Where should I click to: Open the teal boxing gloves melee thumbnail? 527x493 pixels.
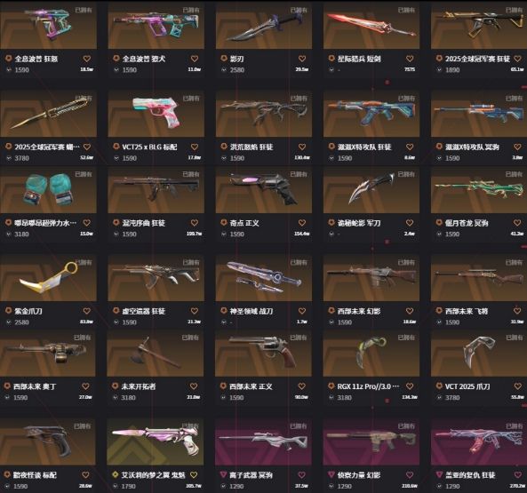[x=48, y=190]
